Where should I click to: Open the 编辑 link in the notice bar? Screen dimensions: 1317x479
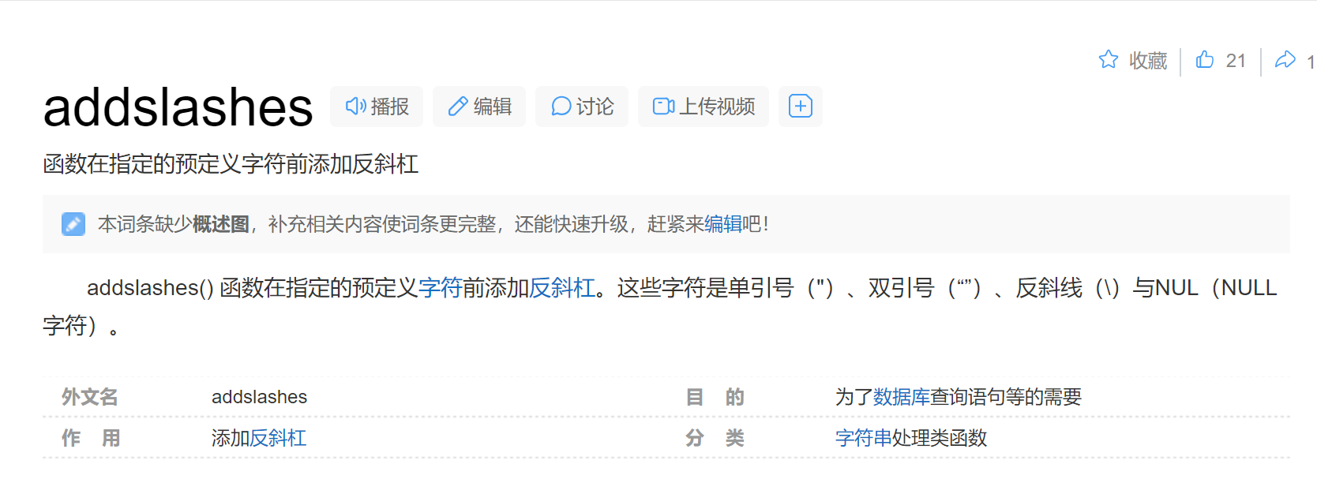point(723,224)
